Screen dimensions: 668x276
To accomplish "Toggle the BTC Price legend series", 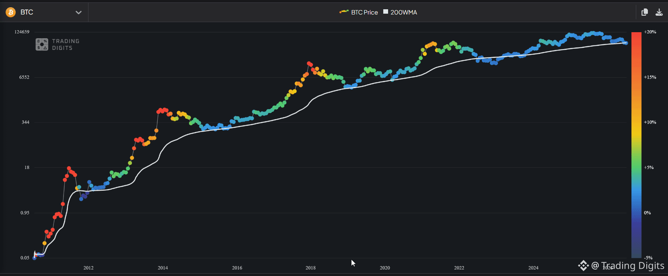I will point(359,12).
